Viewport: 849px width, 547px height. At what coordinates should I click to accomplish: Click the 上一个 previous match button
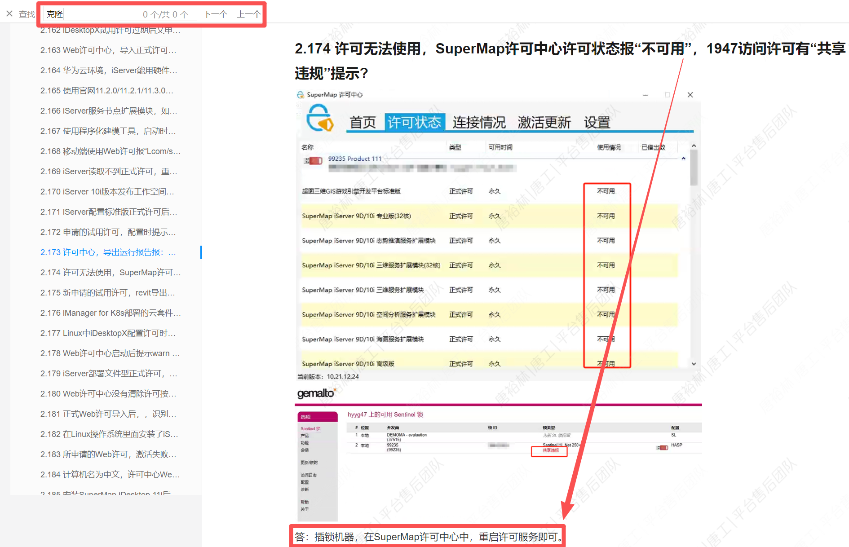(248, 14)
